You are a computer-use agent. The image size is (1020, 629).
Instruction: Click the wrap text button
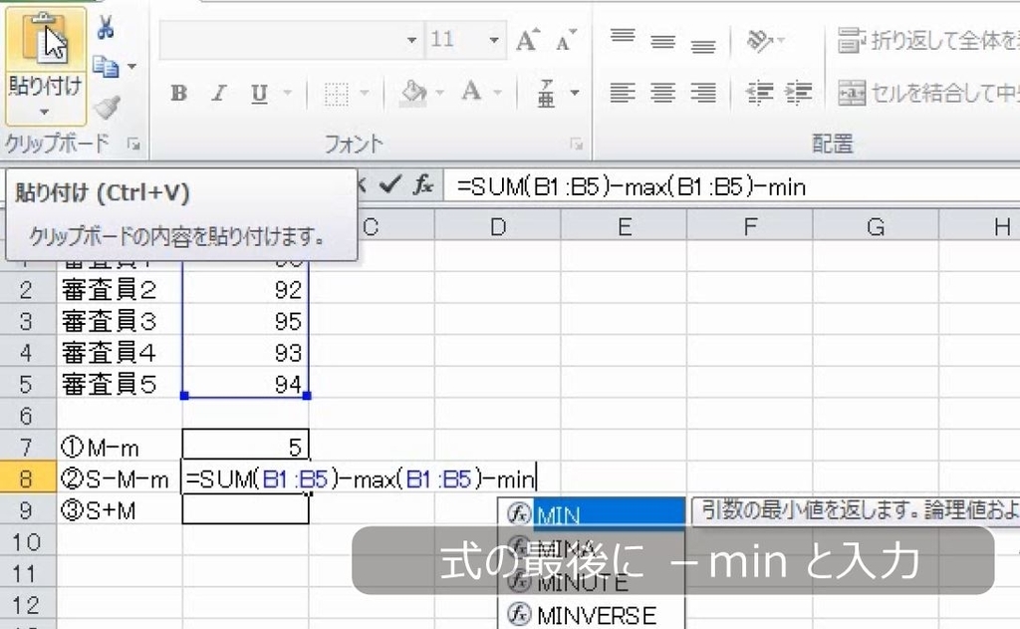click(x=928, y=40)
